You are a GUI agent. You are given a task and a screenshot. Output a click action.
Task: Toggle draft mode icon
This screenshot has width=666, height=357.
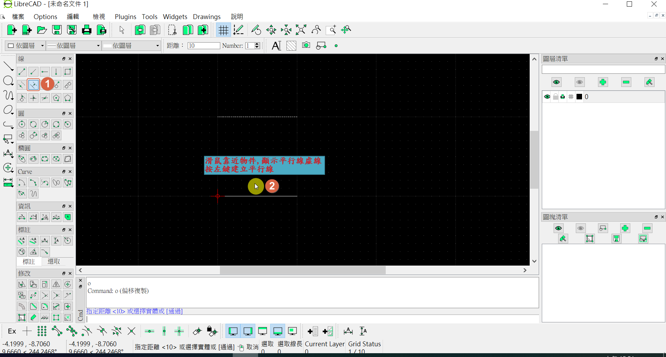point(238,30)
